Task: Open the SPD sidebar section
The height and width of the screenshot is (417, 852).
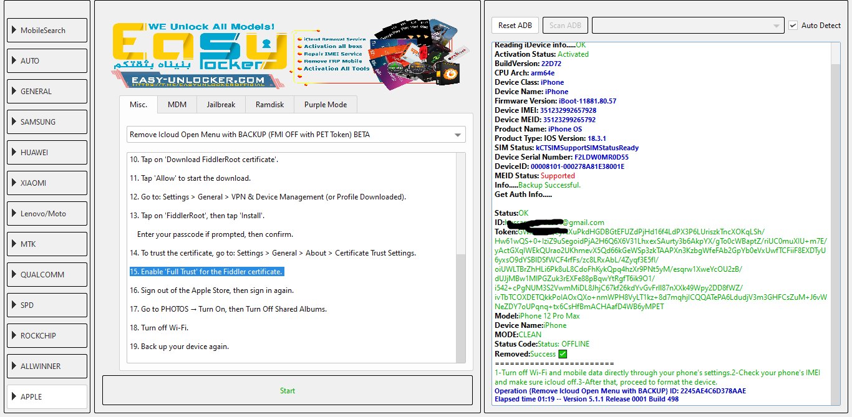Action: [x=47, y=305]
